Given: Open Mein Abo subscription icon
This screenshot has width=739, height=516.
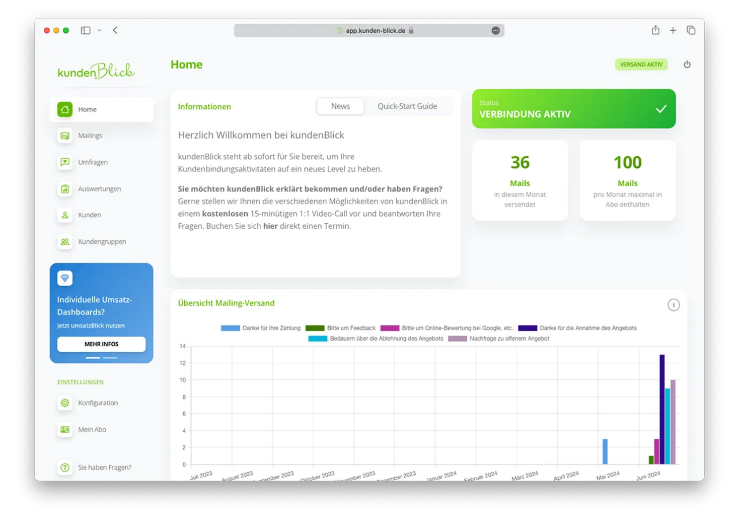Looking at the screenshot, I should click(x=65, y=430).
